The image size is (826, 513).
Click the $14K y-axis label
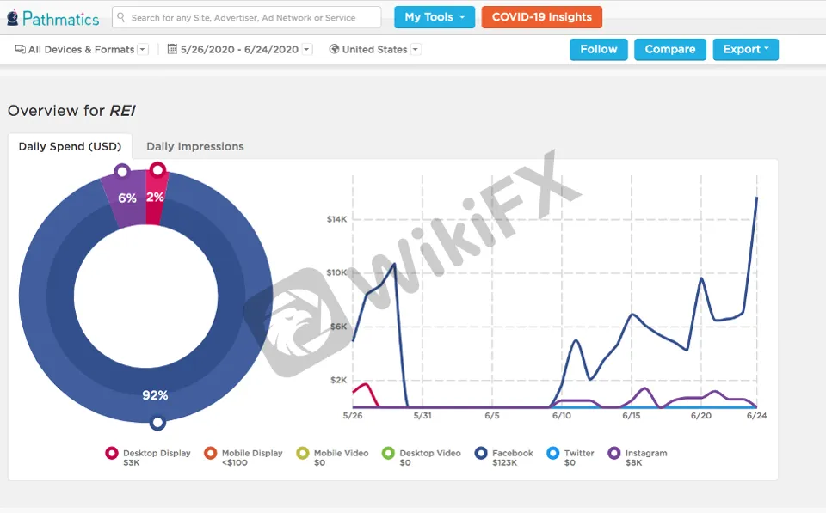point(336,219)
